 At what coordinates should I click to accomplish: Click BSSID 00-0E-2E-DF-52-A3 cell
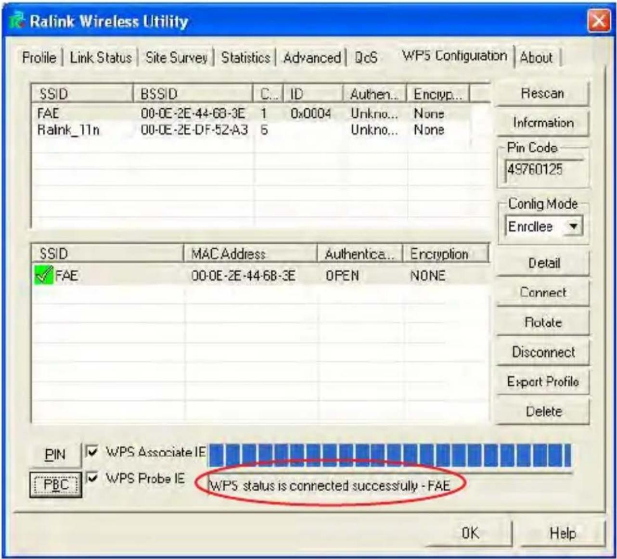point(194,130)
